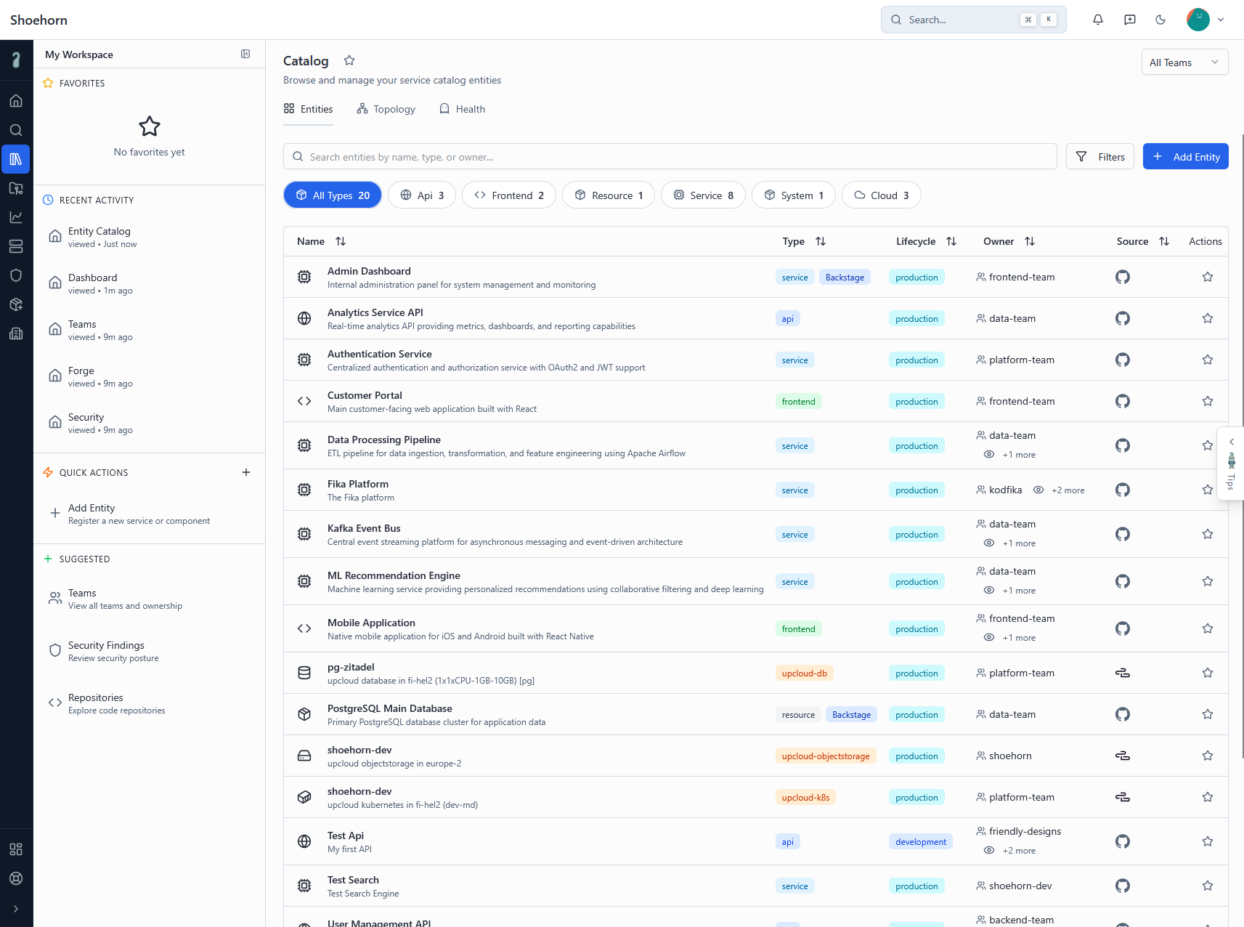
Task: Open the All Teams dropdown
Action: coord(1184,62)
